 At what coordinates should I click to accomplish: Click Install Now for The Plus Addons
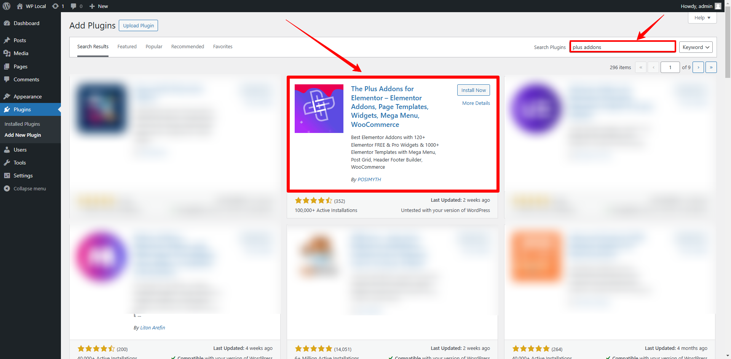coord(473,90)
